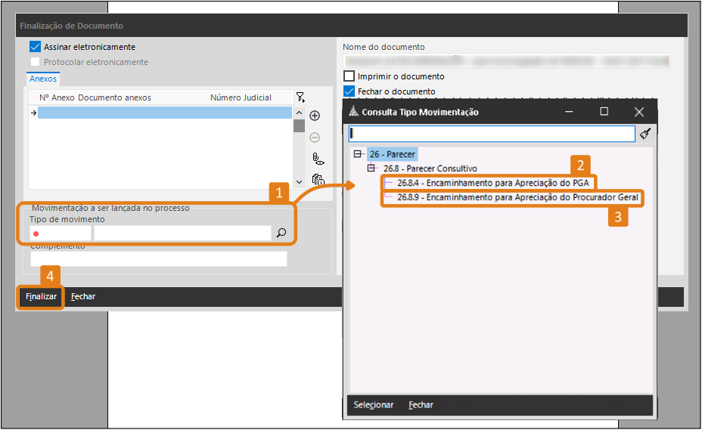Select the 26.8 - Parecer Consultivo item
Viewport: 702px width, 430px height.
pyautogui.click(x=430, y=169)
